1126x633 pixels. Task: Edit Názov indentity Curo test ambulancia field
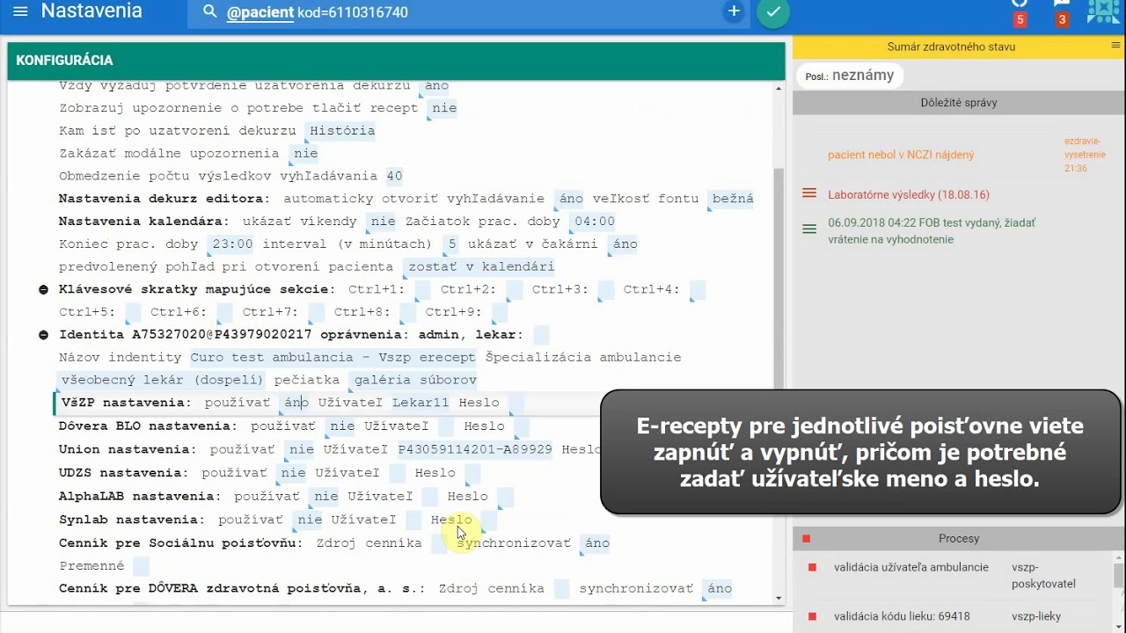[x=333, y=357]
